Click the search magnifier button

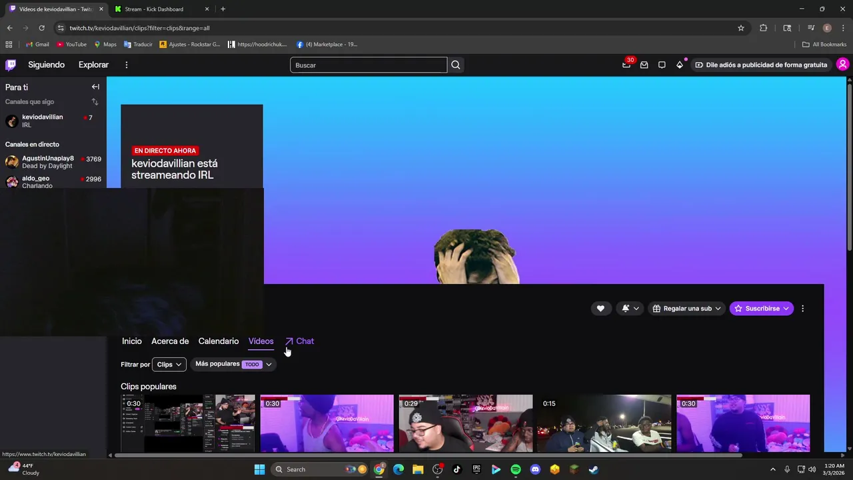pyautogui.click(x=456, y=65)
